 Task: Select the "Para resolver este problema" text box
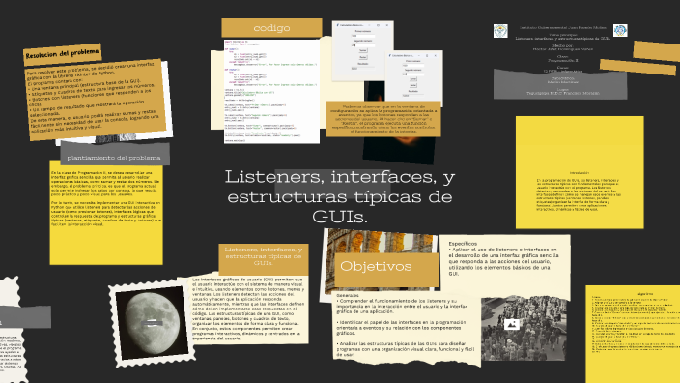pyautogui.click(x=96, y=101)
